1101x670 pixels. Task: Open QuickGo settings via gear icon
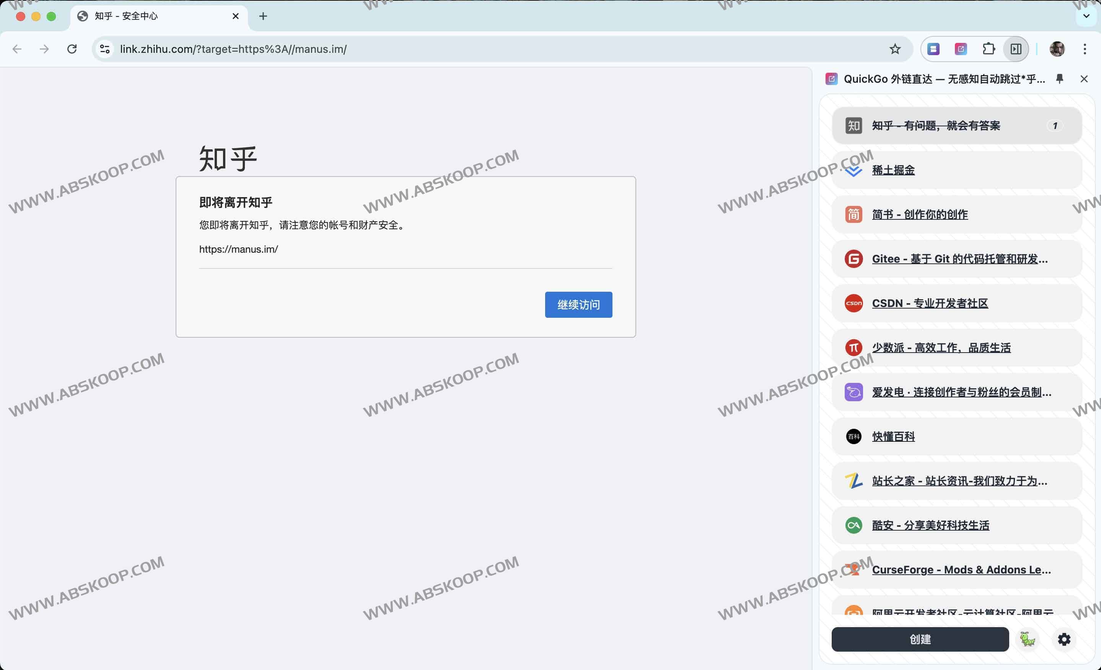tap(1065, 640)
